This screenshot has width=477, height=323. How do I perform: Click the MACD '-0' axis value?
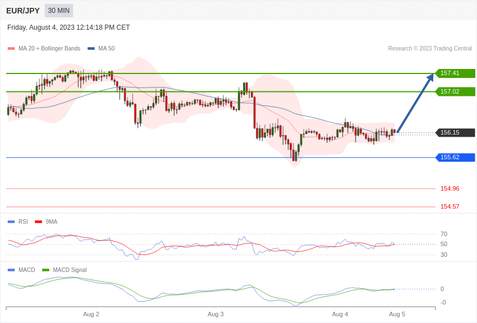[443, 302]
